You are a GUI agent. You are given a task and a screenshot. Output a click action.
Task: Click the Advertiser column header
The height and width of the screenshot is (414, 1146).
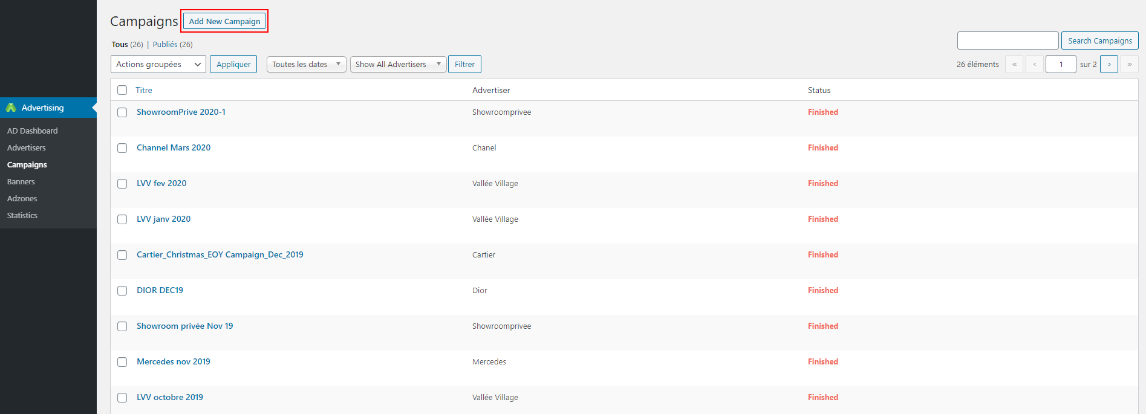pyautogui.click(x=491, y=90)
